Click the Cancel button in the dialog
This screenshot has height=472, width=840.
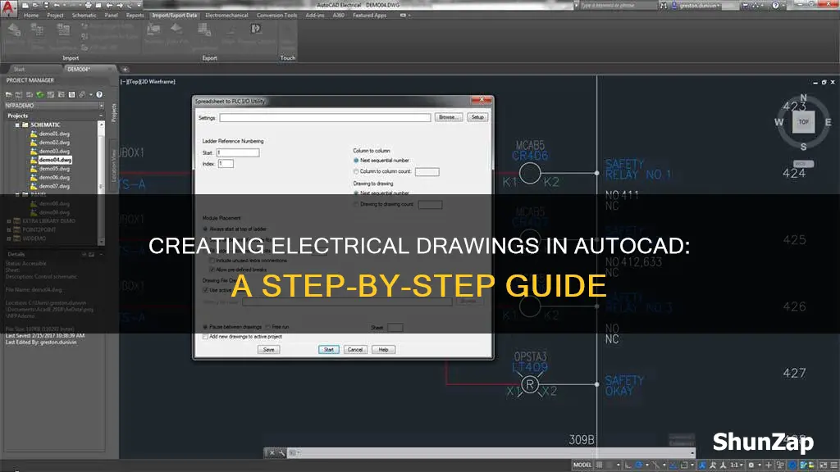coord(355,349)
